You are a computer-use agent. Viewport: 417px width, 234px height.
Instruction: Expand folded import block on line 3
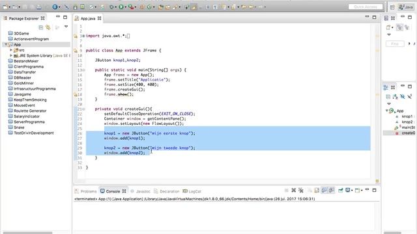coord(84,36)
